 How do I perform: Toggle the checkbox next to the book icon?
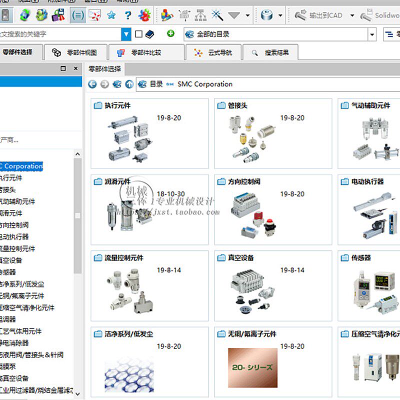point(138,34)
